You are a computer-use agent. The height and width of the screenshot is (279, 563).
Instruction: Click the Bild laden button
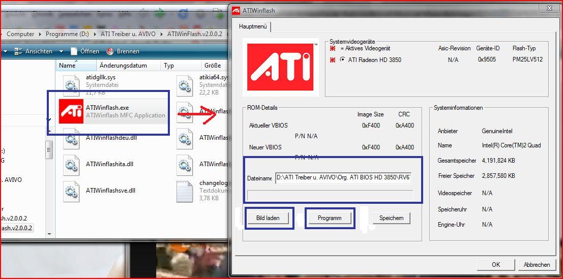coord(268,218)
